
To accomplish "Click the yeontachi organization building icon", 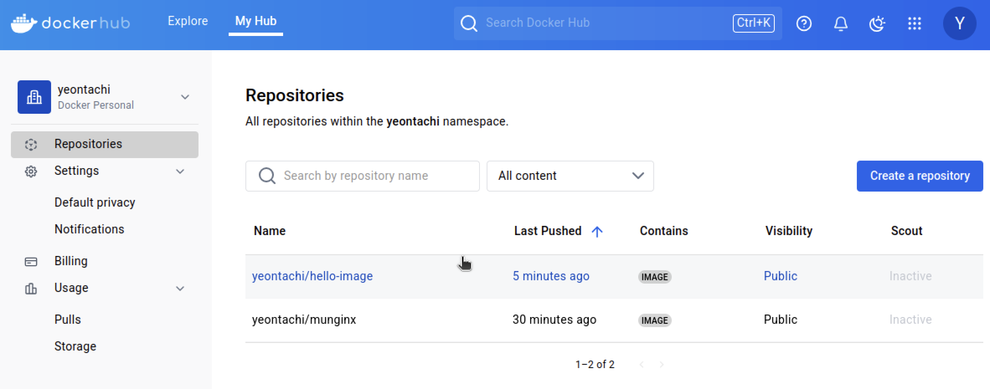I will coord(34,97).
